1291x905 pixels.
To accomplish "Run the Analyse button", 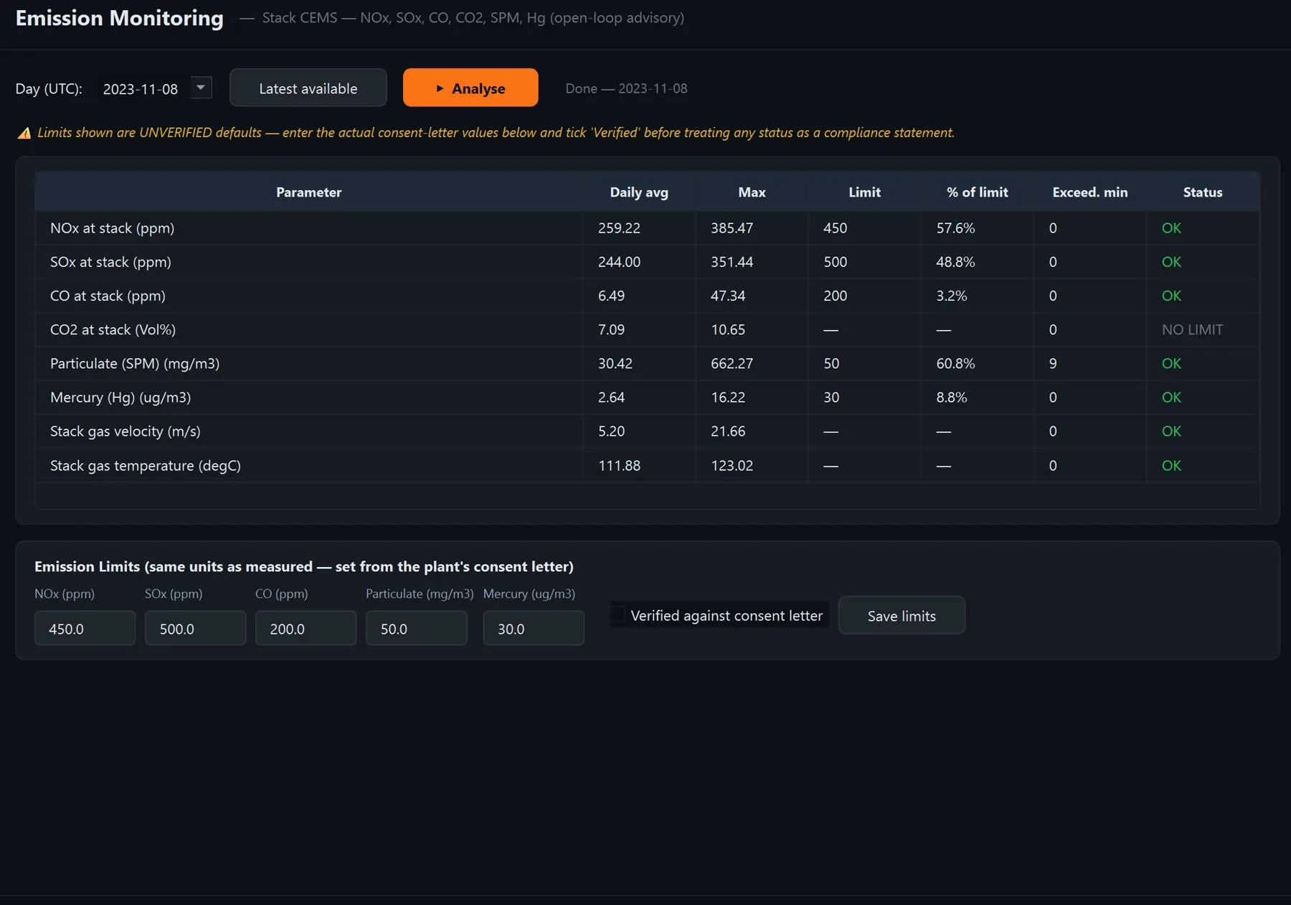I will tap(470, 88).
